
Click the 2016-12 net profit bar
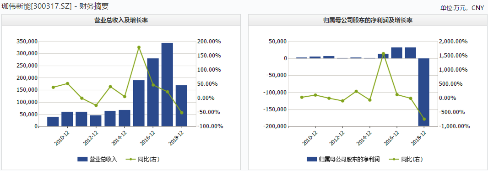[396, 53]
